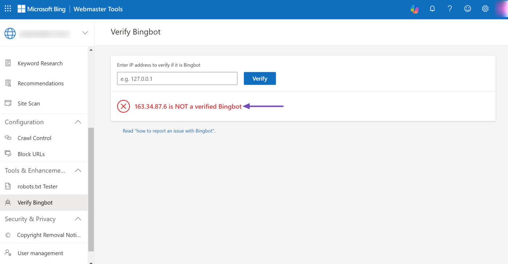
Task: Open "how to report an issue with Bingbot" link
Action: point(169,131)
